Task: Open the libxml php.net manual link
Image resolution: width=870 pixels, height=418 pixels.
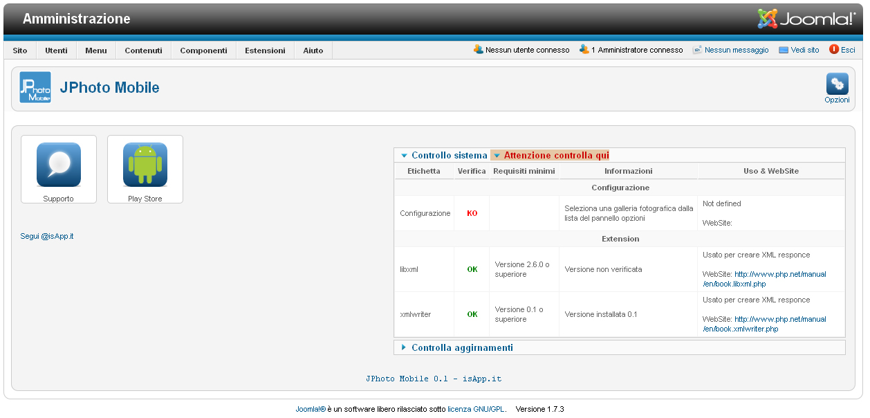Action: 764,279
